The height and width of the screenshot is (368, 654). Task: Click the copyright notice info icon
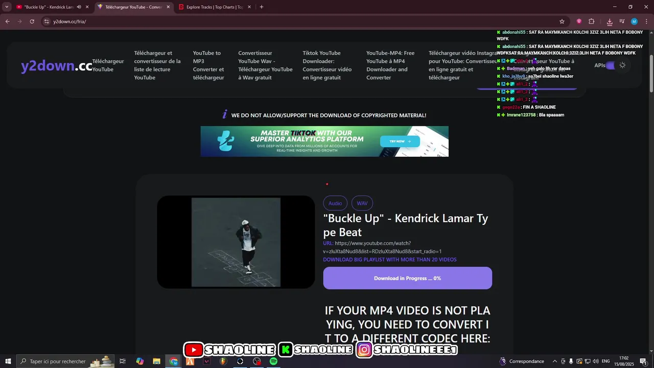pos(224,114)
